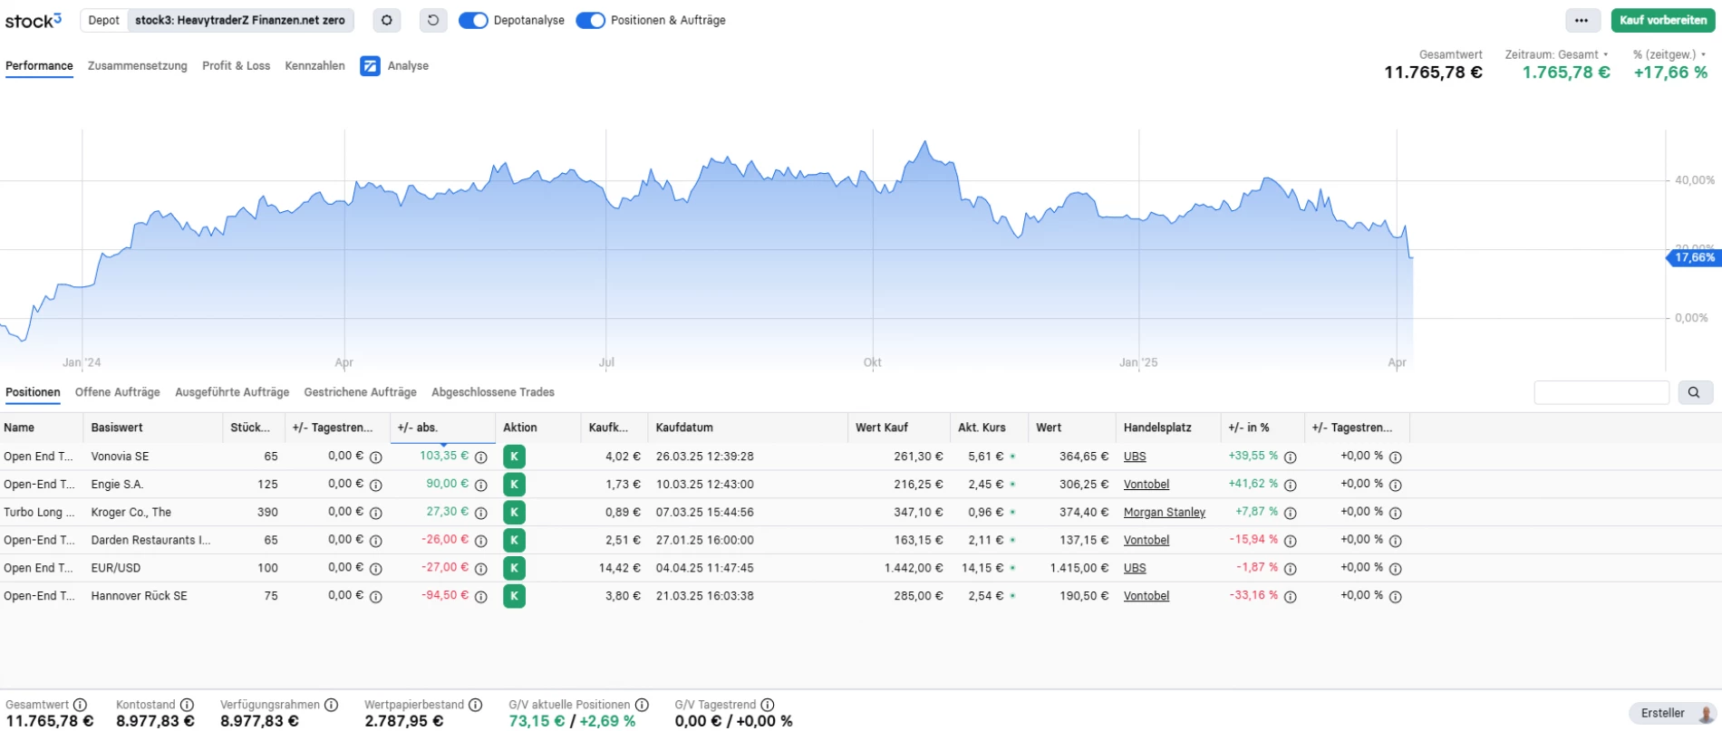This screenshot has height=731, width=1722.
Task: Click info icon beside Vonovia +39,55 %
Action: point(1290,457)
